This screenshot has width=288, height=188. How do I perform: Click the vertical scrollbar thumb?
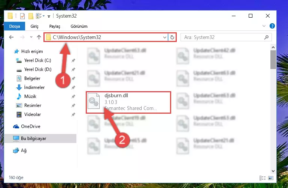273,60
